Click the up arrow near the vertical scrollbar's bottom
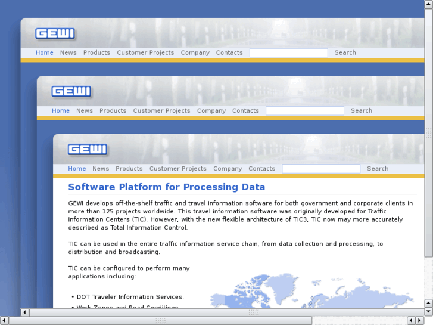 pos(429,303)
